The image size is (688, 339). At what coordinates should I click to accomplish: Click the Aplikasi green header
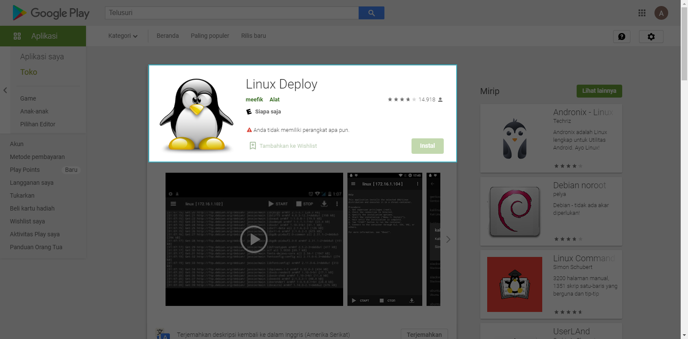pyautogui.click(x=43, y=36)
